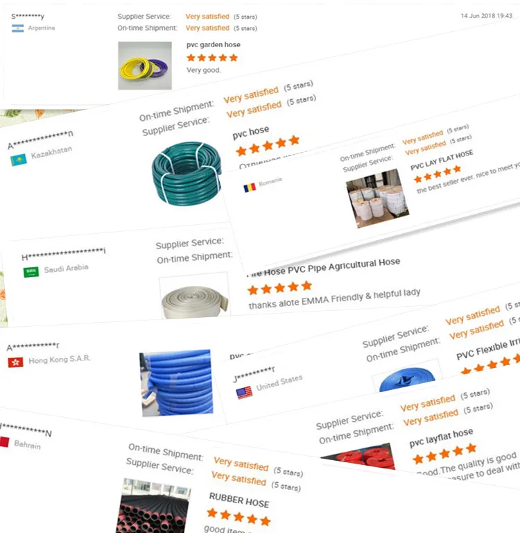The height and width of the screenshot is (533, 520).
Task: Open the green coiled pvc hose image
Action: [x=187, y=174]
